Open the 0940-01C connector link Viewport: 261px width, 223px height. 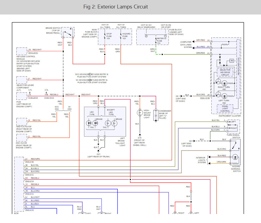pyautogui.click(x=29, y=175)
